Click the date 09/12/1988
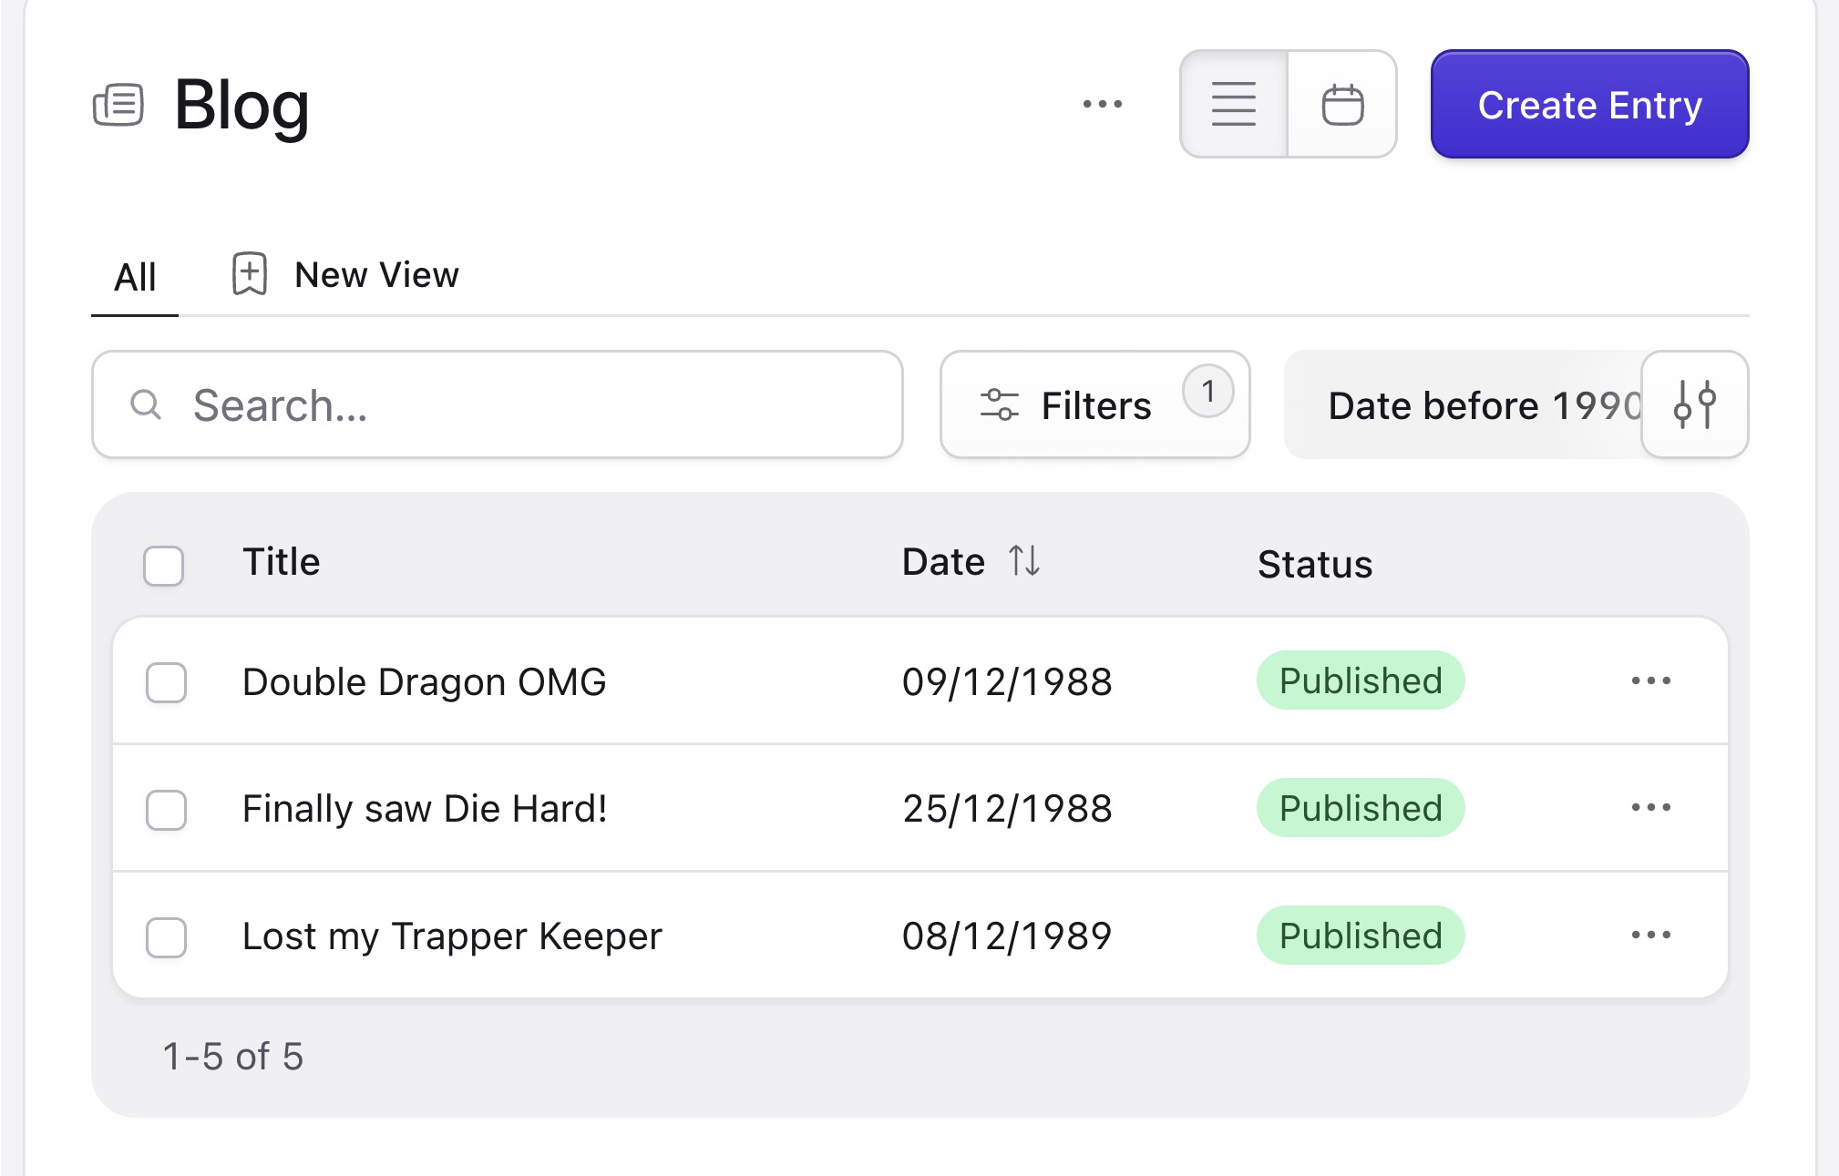Viewport: 1839px width, 1176px height. [1007, 682]
